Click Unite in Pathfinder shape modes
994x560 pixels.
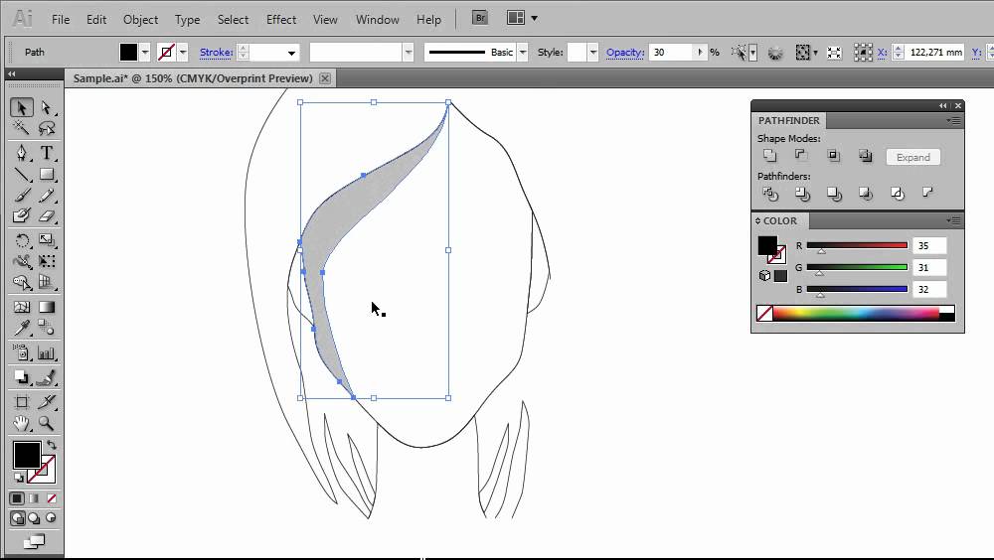pyautogui.click(x=769, y=155)
